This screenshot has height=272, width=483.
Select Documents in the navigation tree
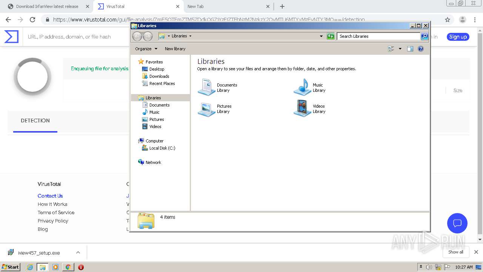click(x=159, y=105)
